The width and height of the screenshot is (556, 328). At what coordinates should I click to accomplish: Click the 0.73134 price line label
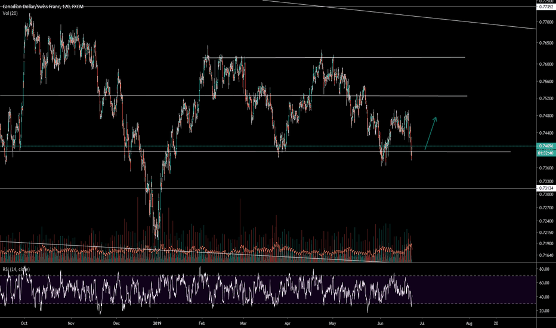(x=546, y=188)
